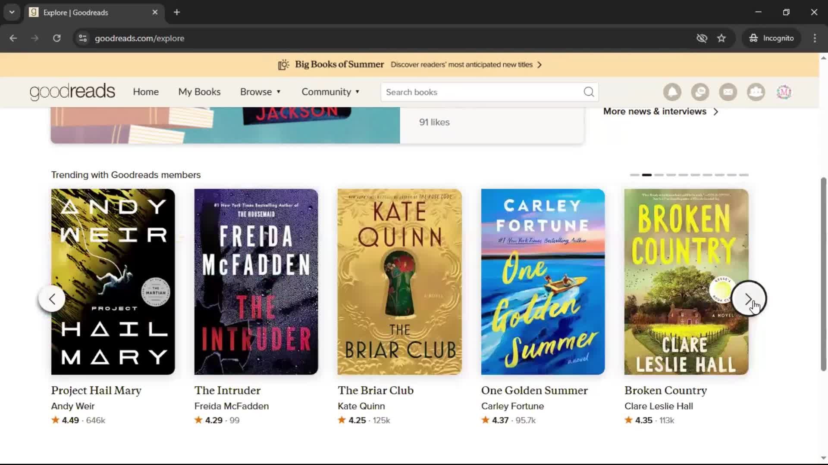Bookmark this page star icon
Screen dimensions: 828x465
pos(721,38)
